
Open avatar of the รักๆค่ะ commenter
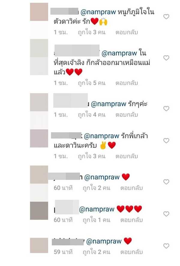tap(39, 102)
